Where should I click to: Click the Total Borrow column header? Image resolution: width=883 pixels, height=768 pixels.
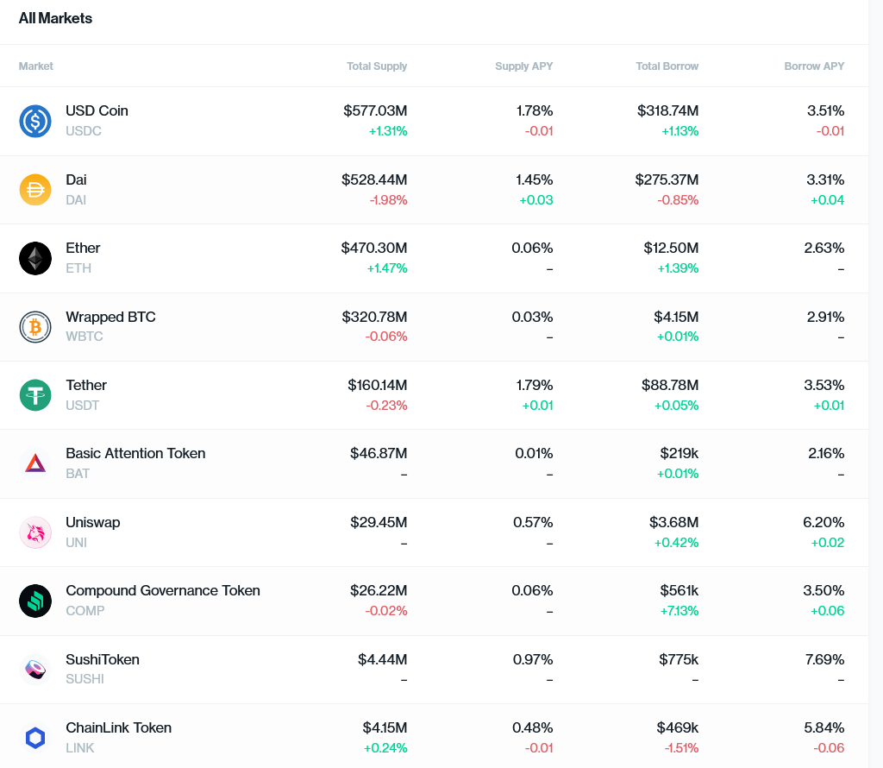(667, 66)
